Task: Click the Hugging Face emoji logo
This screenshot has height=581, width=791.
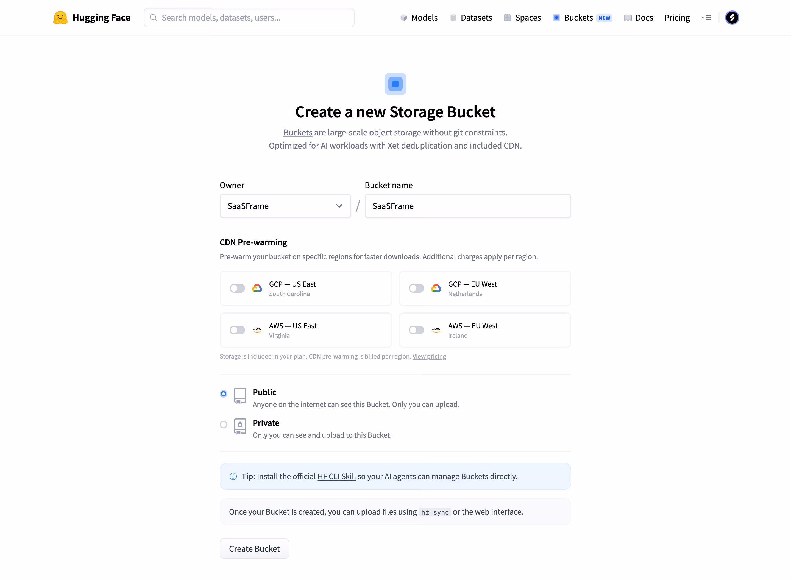Action: (60, 18)
